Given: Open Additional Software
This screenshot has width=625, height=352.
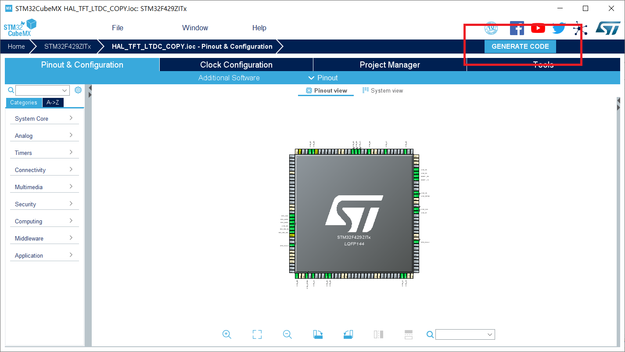Looking at the screenshot, I should (x=229, y=78).
